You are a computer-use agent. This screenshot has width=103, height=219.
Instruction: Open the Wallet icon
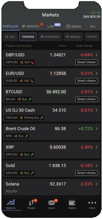(x=72, y=203)
